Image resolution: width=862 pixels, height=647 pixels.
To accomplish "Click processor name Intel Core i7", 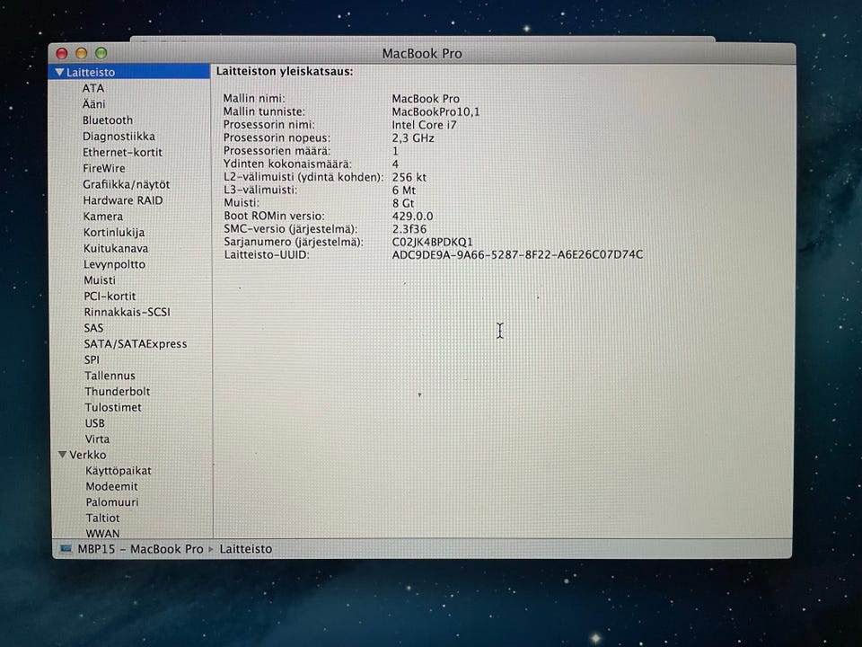I will 424,125.
